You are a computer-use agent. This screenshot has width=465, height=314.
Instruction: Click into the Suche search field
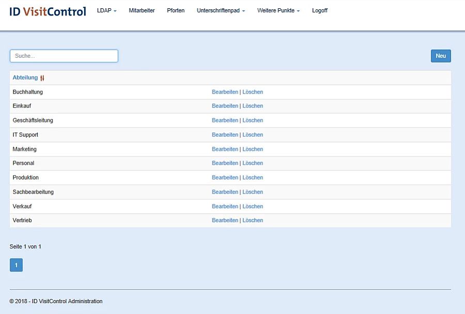64,56
